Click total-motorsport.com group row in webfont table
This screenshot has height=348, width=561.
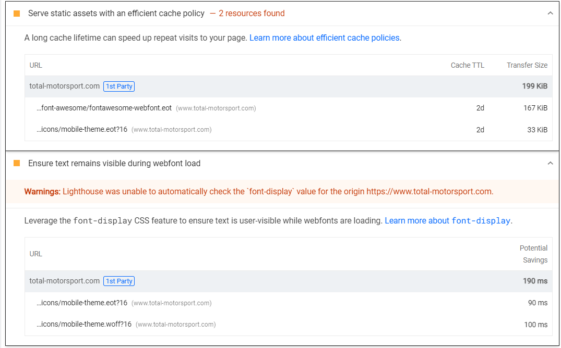289,281
